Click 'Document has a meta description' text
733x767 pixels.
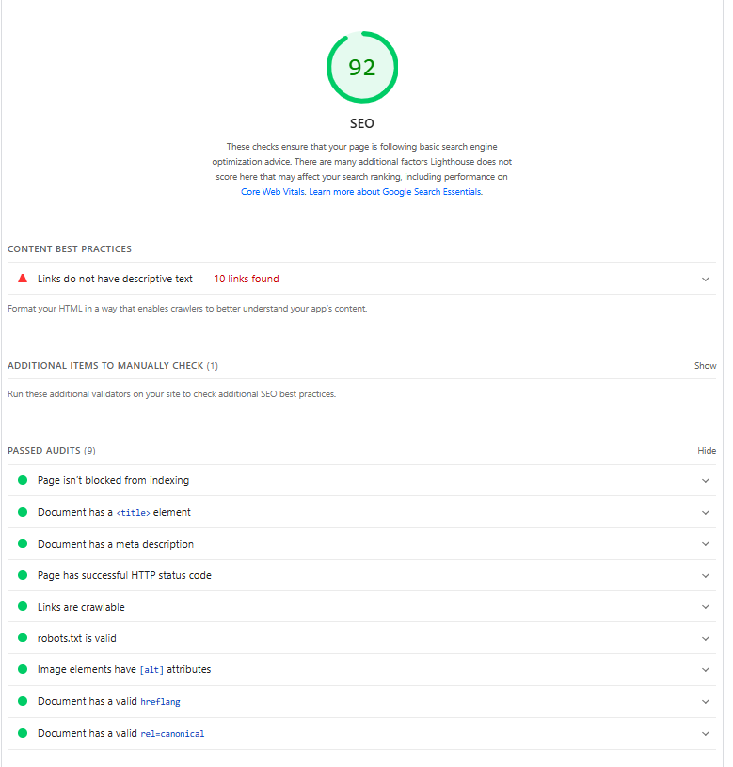click(x=116, y=544)
